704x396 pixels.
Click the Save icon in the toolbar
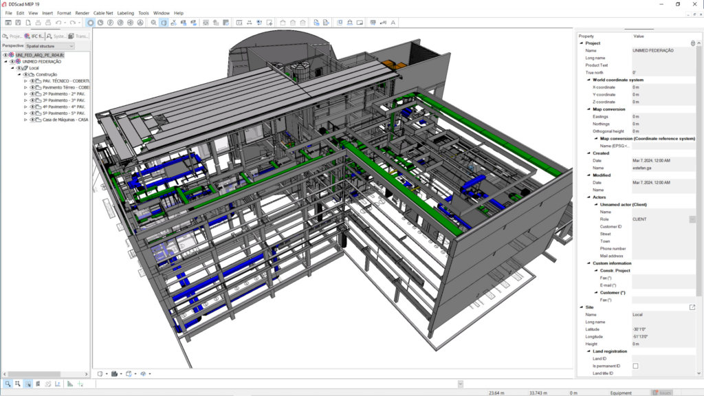19,23
